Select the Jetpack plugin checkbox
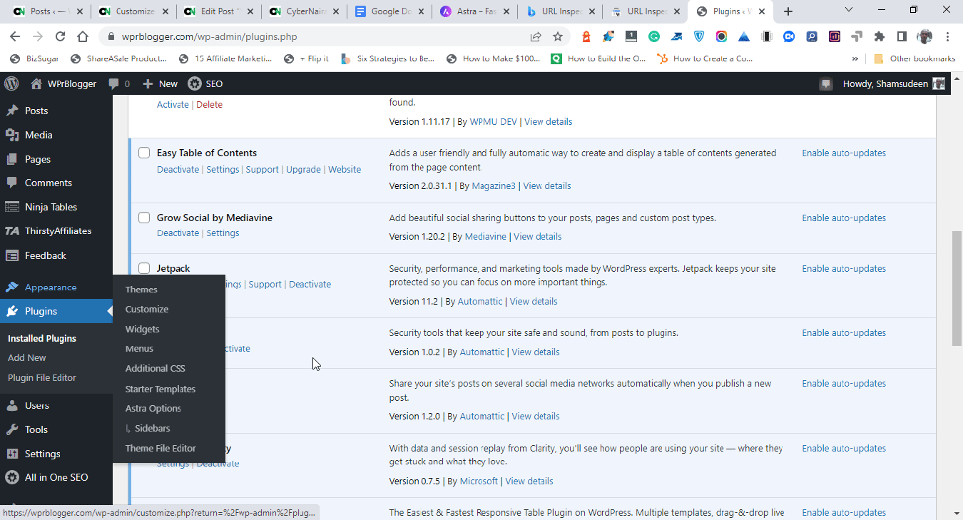 (144, 268)
